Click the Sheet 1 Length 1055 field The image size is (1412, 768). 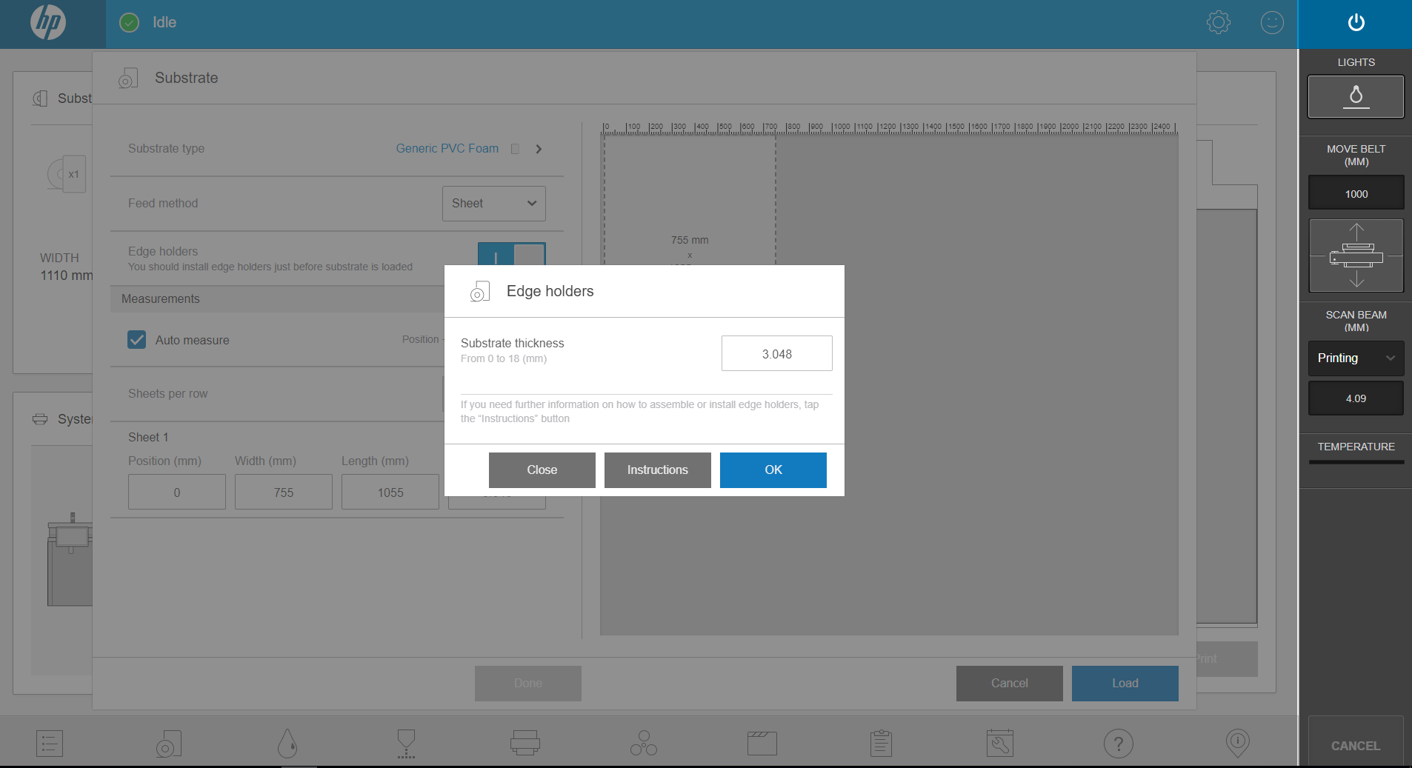(x=390, y=492)
